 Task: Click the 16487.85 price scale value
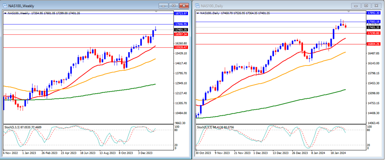pos(374,53)
